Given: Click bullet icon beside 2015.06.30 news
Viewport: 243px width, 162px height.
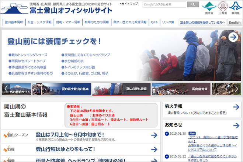Looking at the screenshot, I should pos(167,134).
